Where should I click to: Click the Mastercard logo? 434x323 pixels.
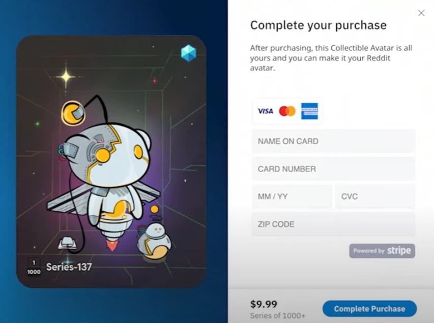[287, 111]
